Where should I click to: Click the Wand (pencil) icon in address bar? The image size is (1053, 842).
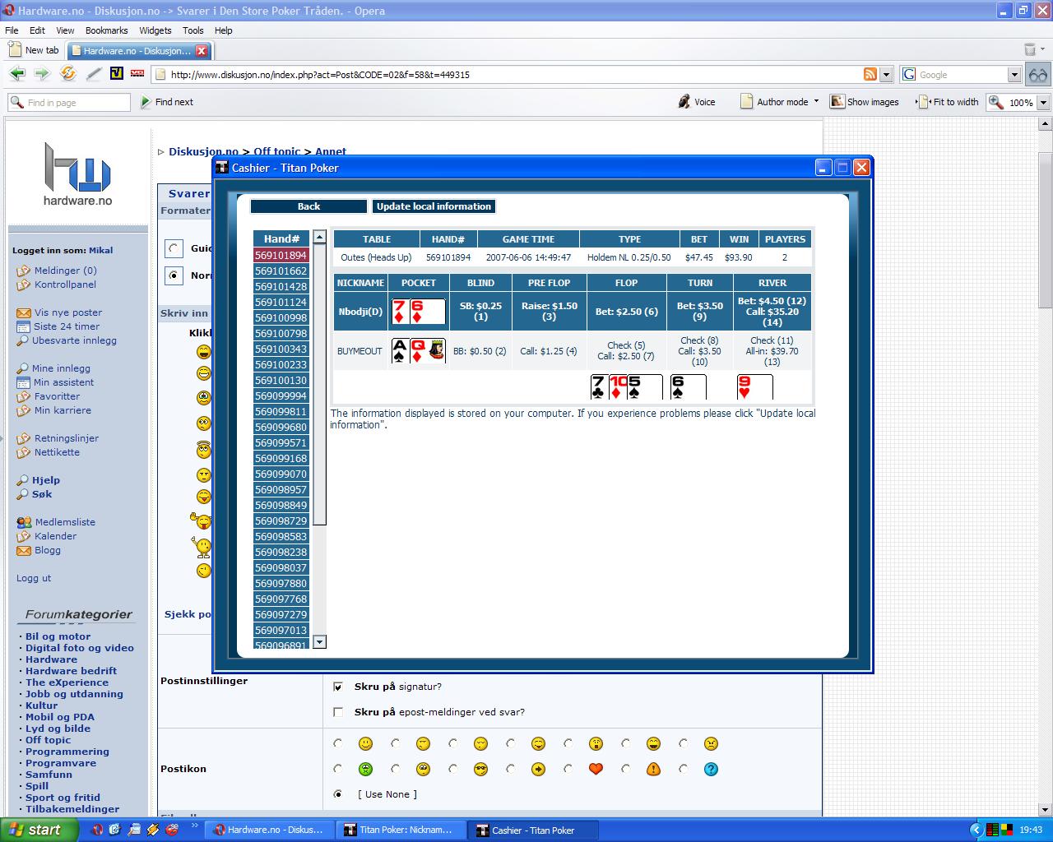[x=94, y=74]
